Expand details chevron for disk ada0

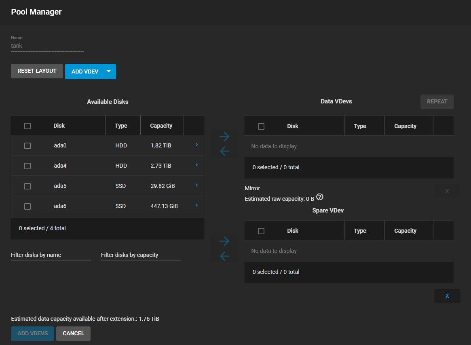coord(196,144)
